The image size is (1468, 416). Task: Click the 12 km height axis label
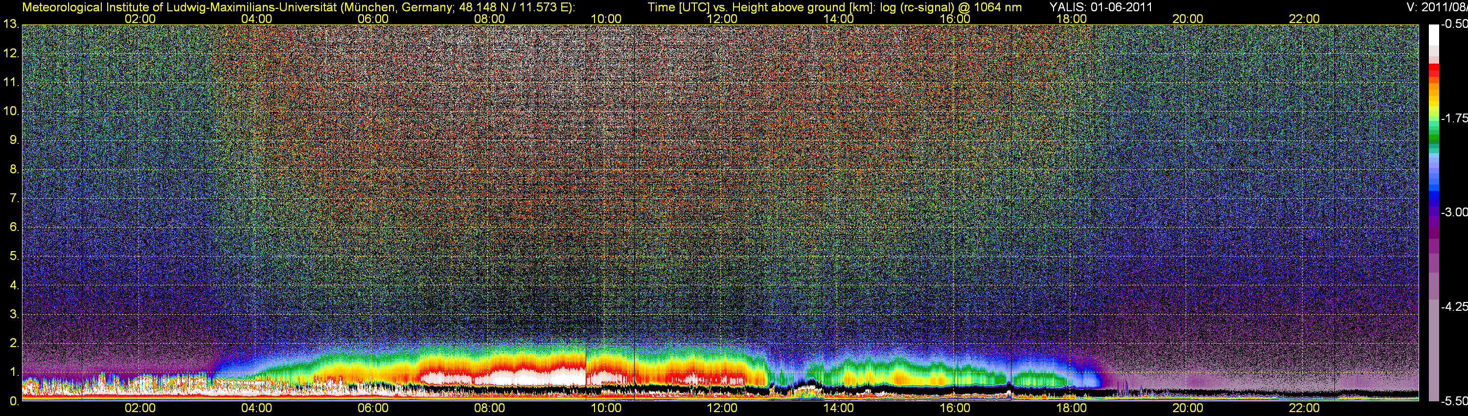[11, 53]
